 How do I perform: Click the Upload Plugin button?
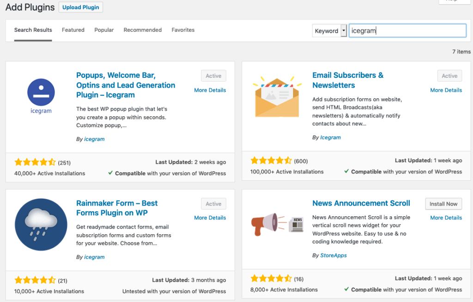[80, 7]
